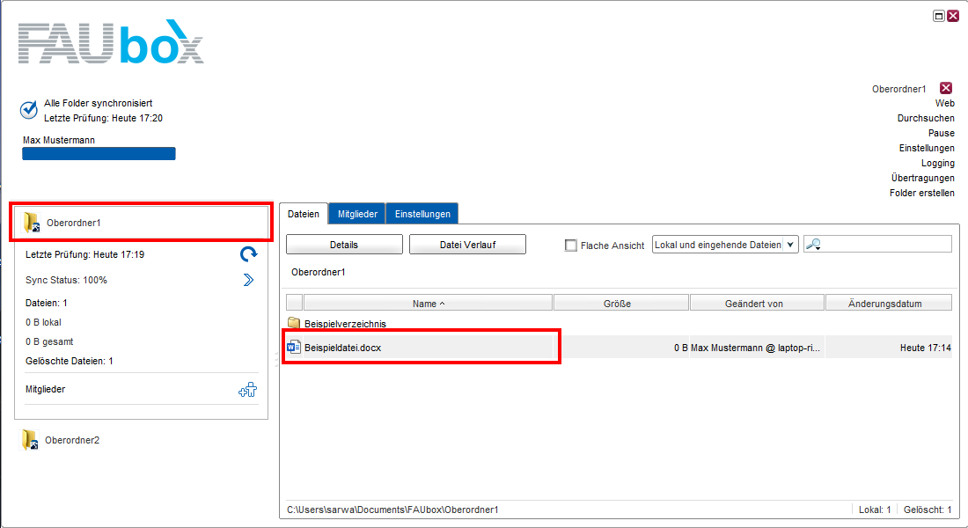
Task: Click the Sync Status: 100% text
Action: pos(66,280)
